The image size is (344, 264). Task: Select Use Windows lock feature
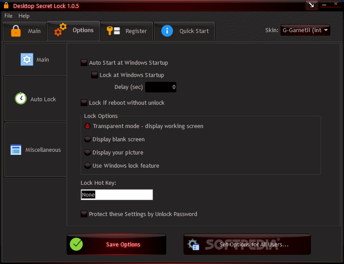click(x=87, y=165)
